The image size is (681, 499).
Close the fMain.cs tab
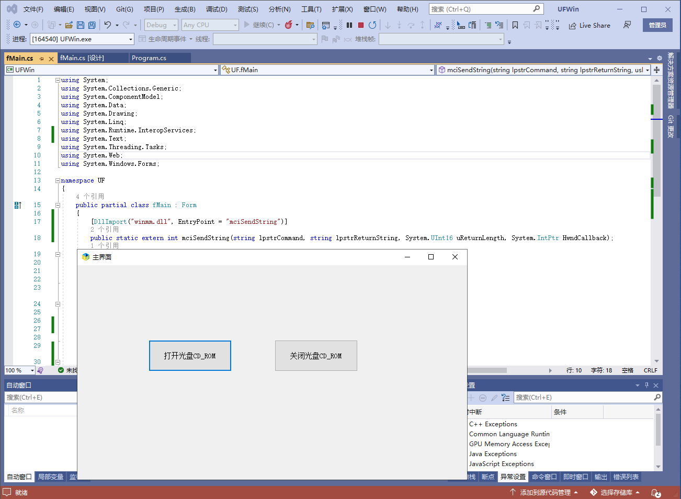(x=51, y=59)
